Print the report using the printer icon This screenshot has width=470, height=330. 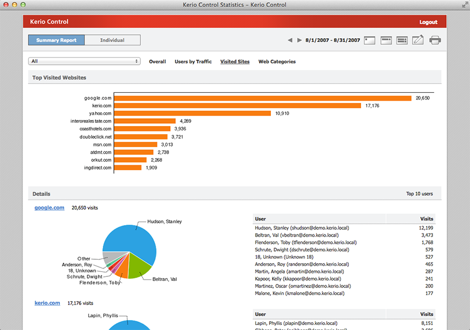click(x=435, y=40)
